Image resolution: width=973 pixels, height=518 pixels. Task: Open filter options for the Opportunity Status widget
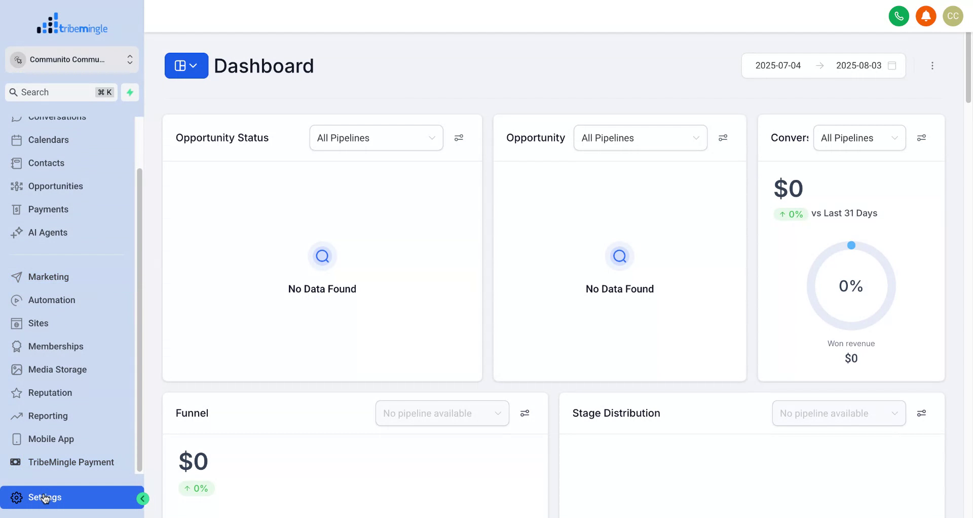(x=459, y=137)
